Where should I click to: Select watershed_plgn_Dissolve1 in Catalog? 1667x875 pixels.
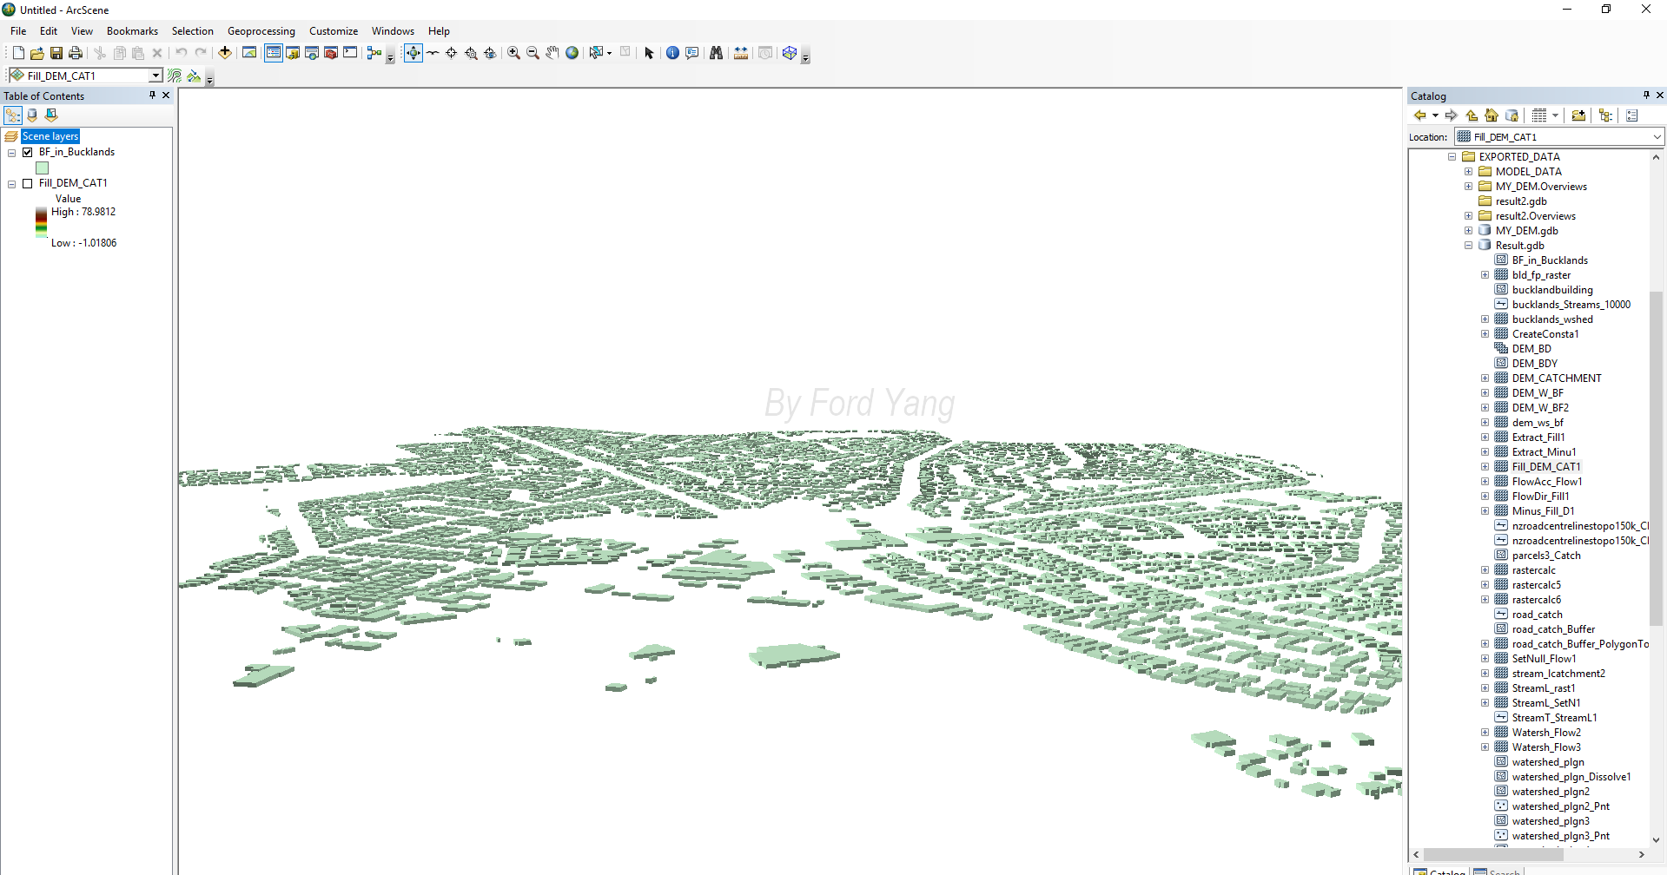1571,777
